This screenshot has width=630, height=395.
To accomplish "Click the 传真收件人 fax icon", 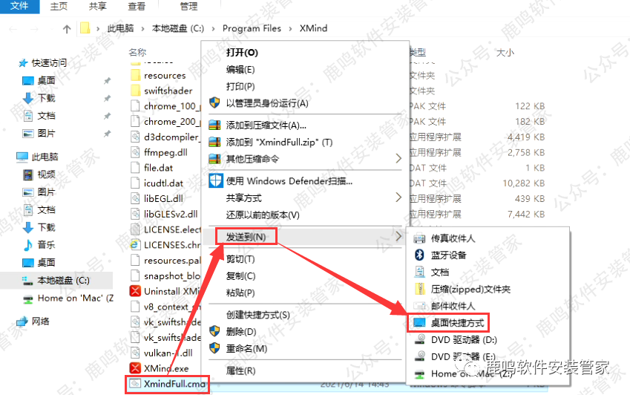I will click(419, 238).
